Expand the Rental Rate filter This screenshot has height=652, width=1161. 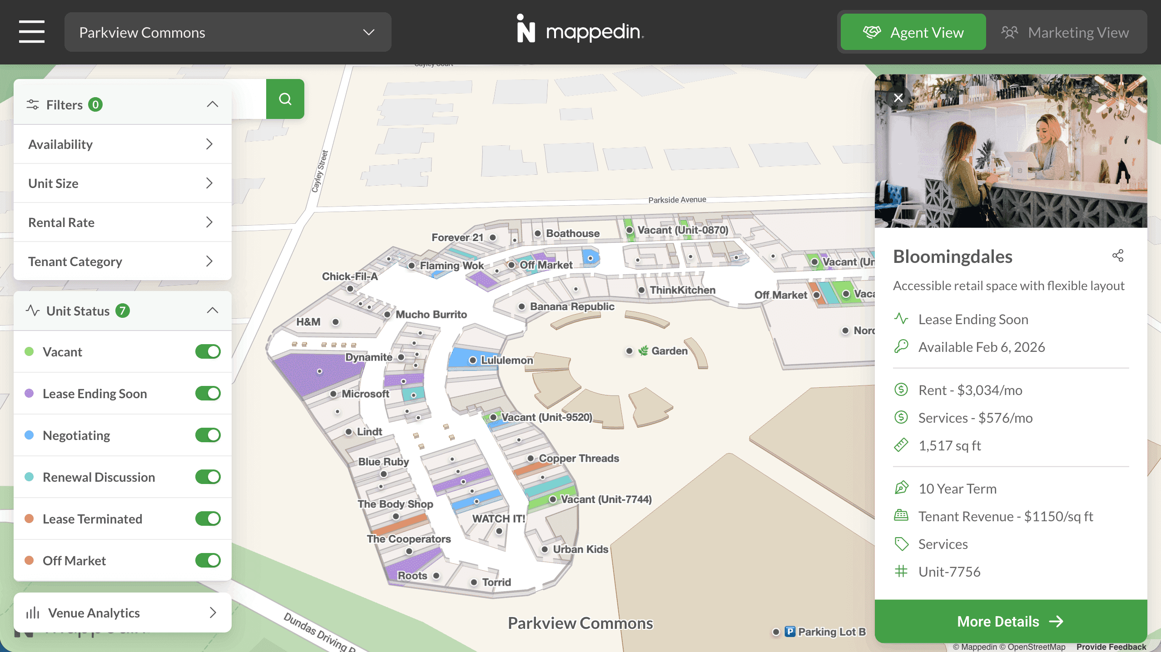click(x=123, y=222)
